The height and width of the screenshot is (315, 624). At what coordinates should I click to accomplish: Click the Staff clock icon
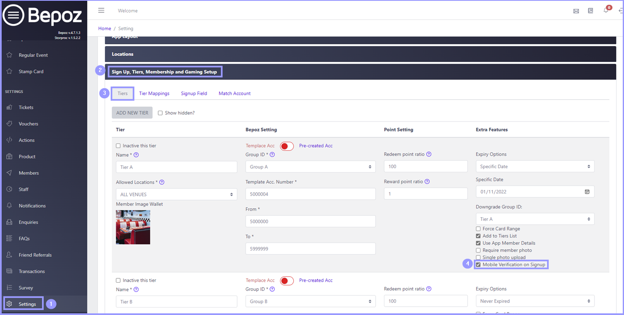click(x=10, y=189)
